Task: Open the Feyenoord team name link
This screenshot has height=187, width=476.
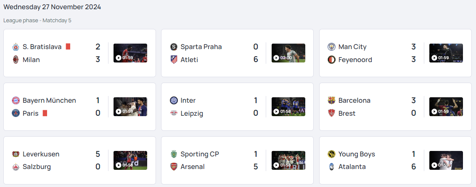Action: (355, 60)
